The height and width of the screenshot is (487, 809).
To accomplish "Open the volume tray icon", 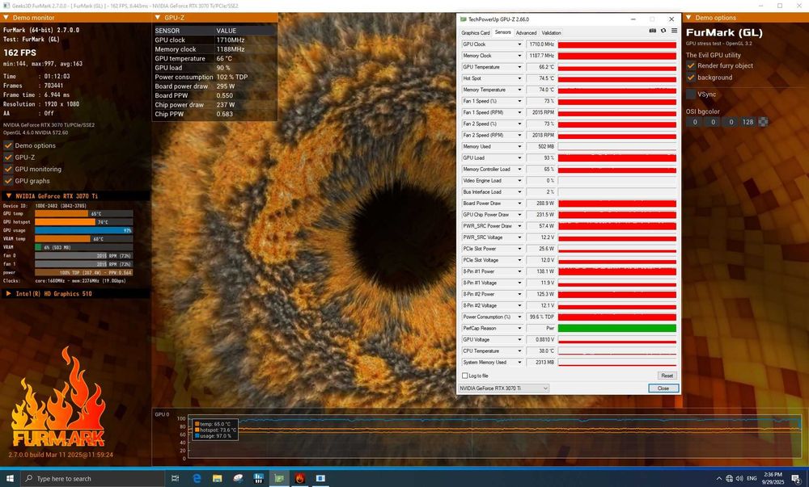I will (739, 479).
